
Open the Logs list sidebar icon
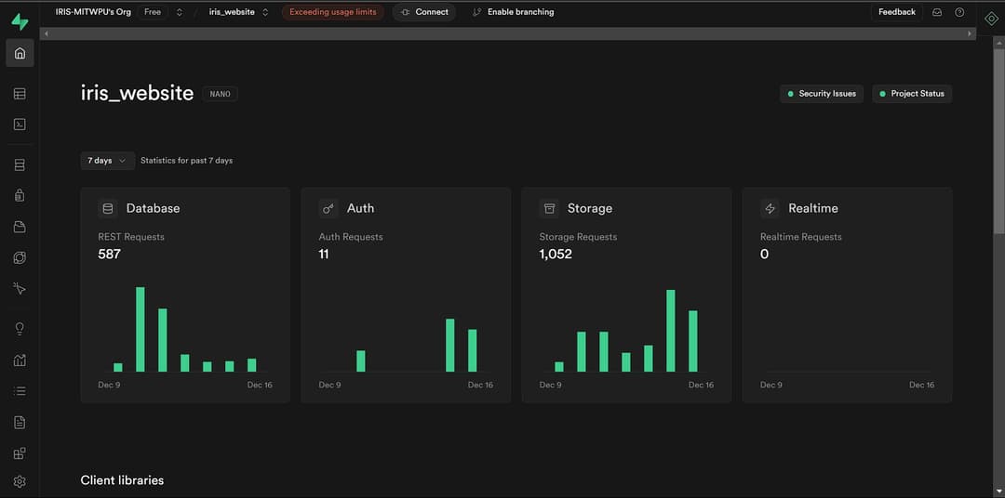20,390
